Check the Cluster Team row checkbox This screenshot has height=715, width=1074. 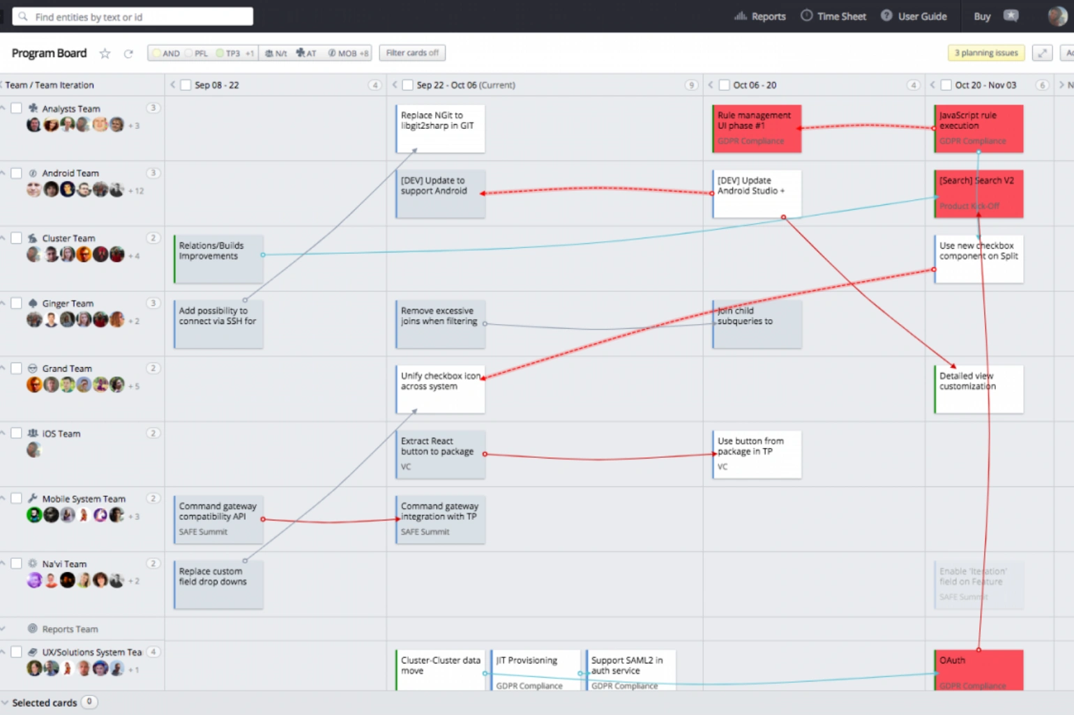pyautogui.click(x=16, y=238)
